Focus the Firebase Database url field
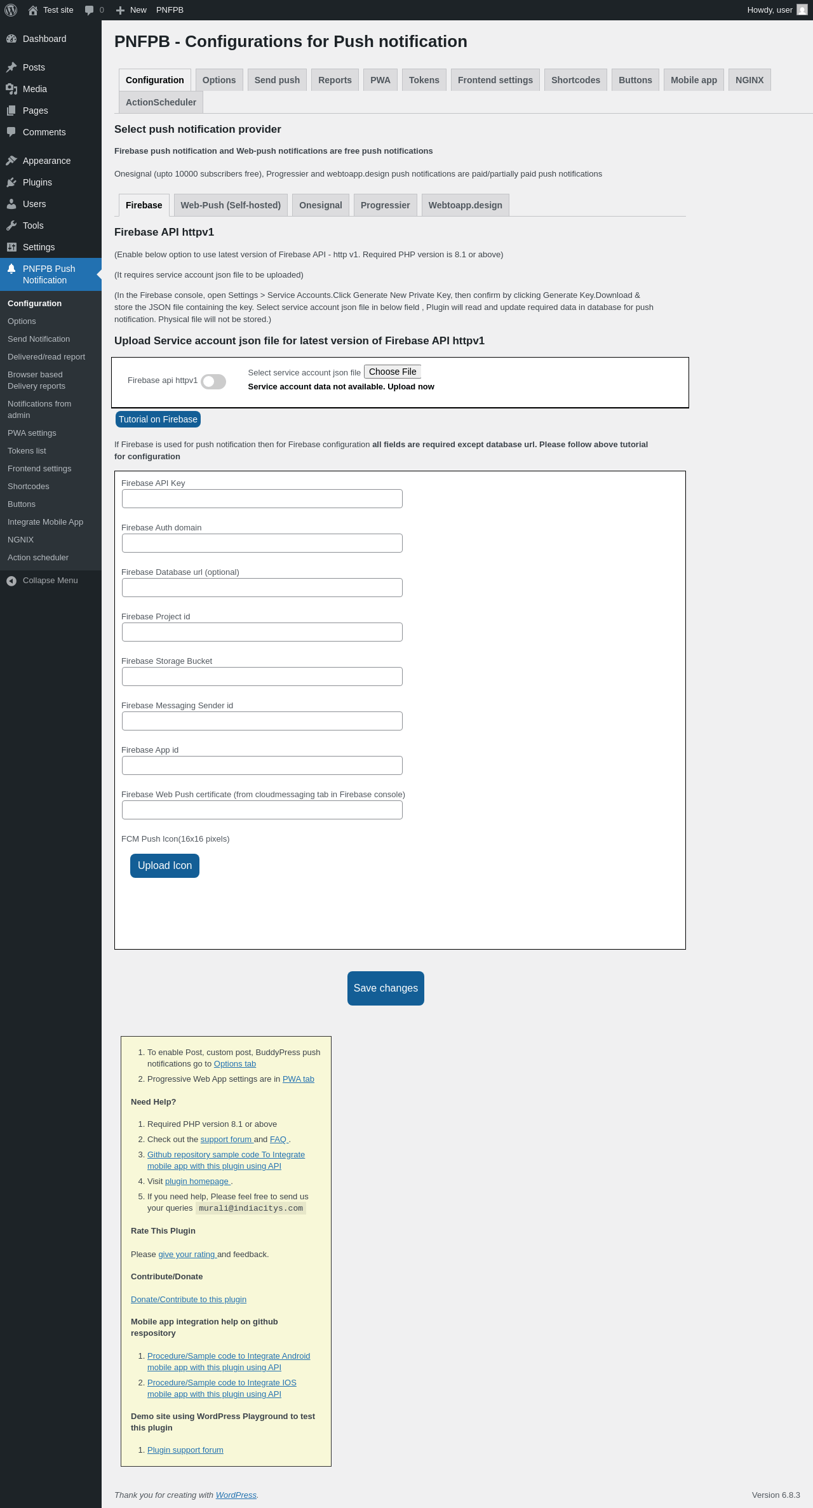The image size is (813, 1508). (262, 588)
